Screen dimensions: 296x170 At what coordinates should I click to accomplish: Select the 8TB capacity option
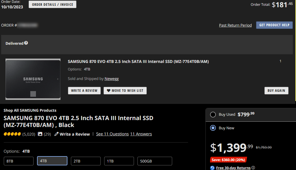pos(19,161)
